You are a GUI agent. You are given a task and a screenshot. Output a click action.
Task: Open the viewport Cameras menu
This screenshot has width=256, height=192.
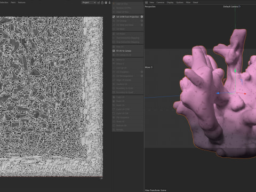[161, 3]
